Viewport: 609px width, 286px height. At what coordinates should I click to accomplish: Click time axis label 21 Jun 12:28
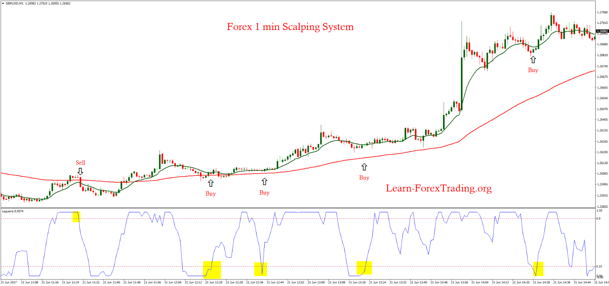click(234, 283)
